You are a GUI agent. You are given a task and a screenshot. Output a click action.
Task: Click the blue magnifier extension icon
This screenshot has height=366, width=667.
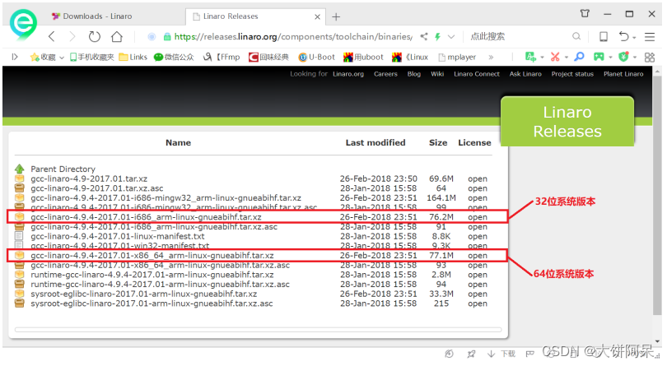click(x=579, y=57)
